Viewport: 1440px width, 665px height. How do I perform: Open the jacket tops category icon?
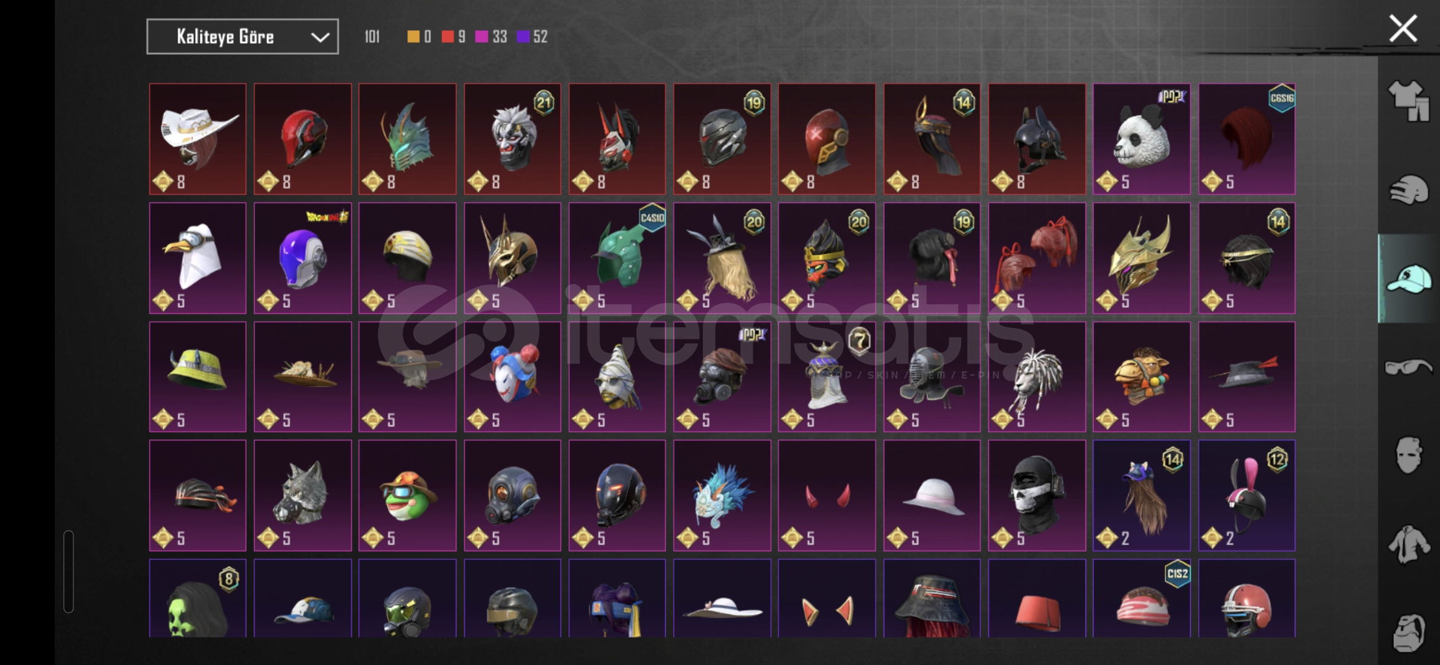pyautogui.click(x=1408, y=544)
